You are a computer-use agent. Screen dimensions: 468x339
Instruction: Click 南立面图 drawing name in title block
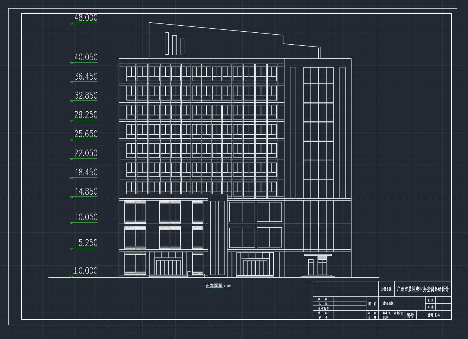coord(388,304)
